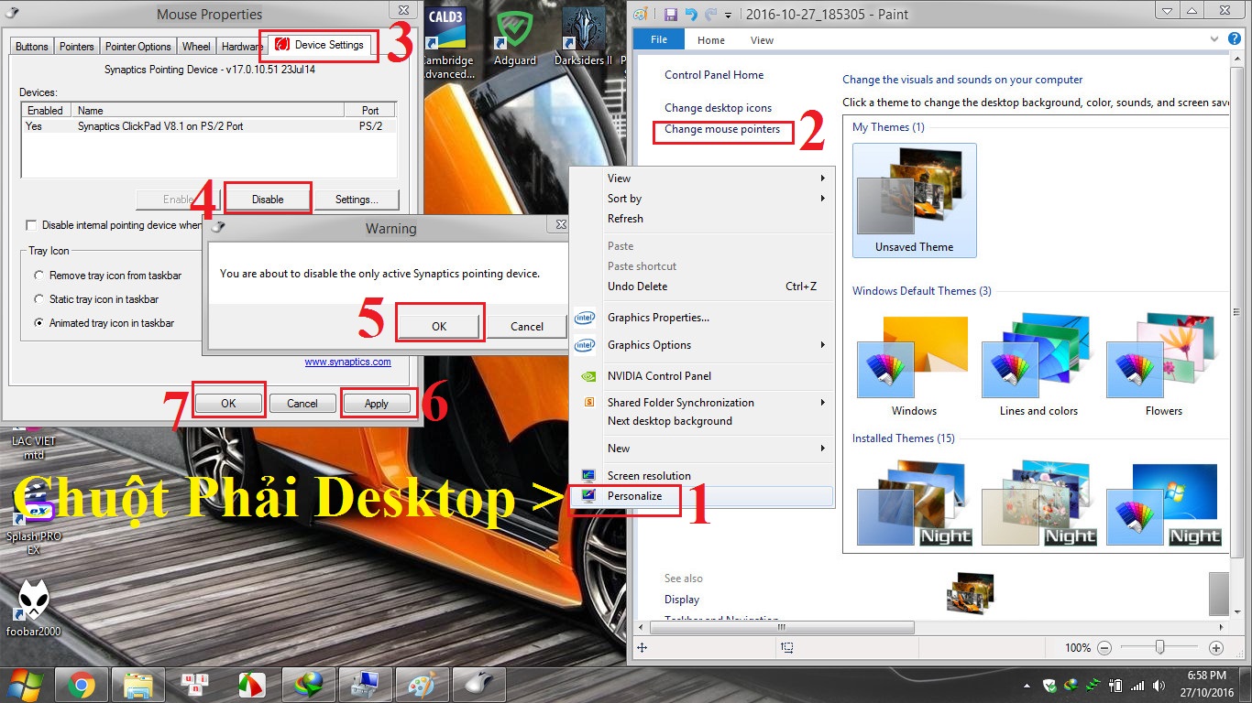Click the Paint zoom slider
This screenshot has width=1252, height=703.
click(1159, 647)
